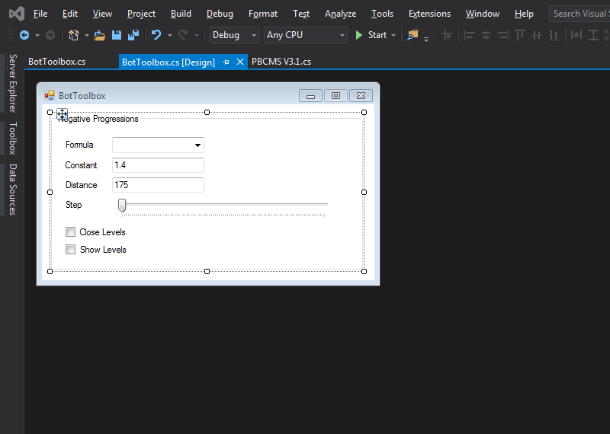Click the Navigate Forward arrow icon
The image size is (610, 434).
click(x=50, y=35)
